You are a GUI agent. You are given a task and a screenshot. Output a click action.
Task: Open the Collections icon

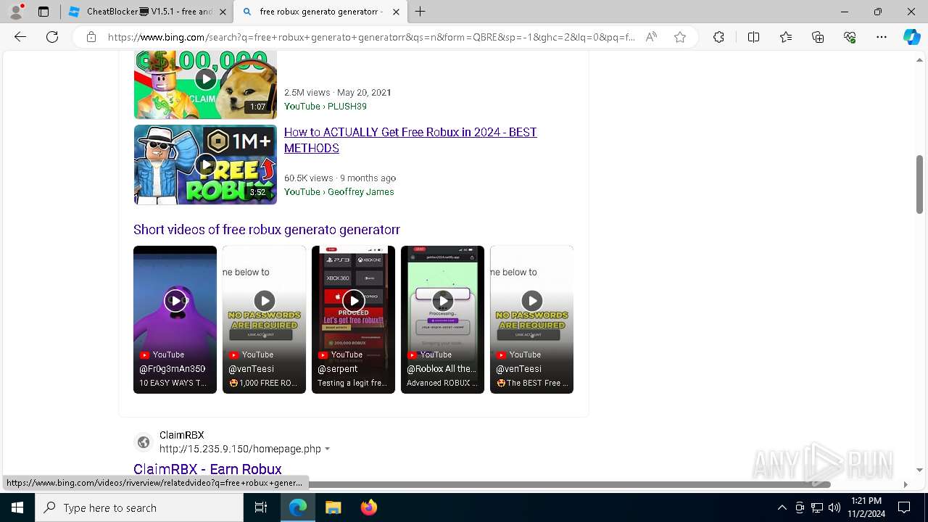click(818, 37)
